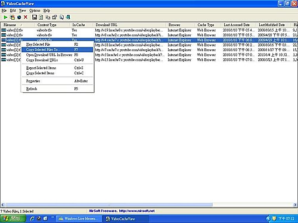Image resolution: width=298 pixels, height=223 pixels.
Task: Click the Copy Selected Files To toolbar icon
Action: point(13,17)
